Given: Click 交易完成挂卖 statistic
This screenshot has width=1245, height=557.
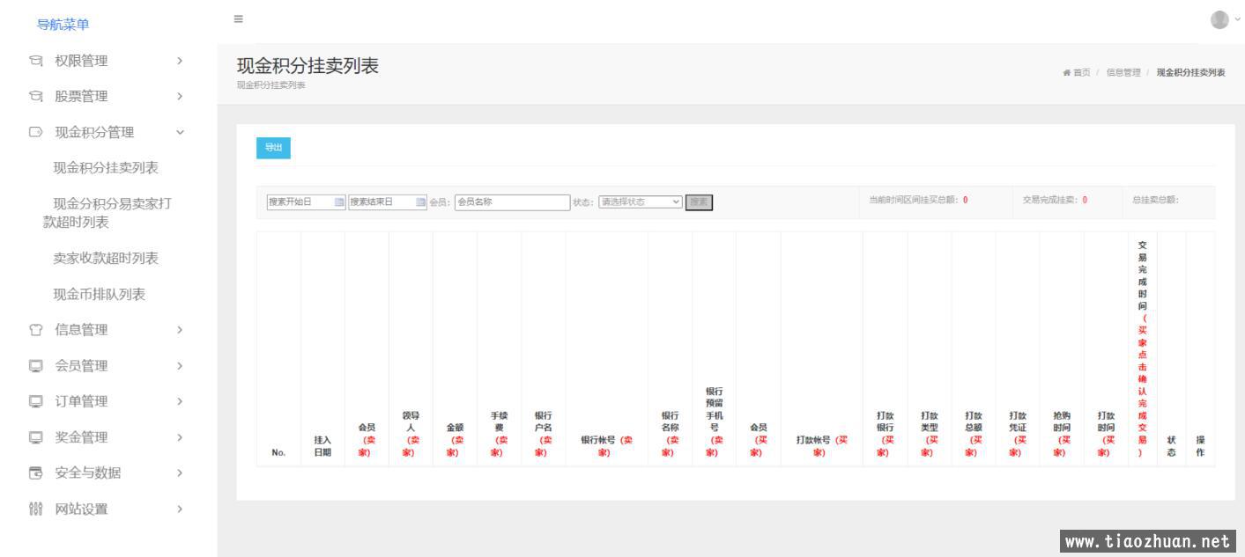Looking at the screenshot, I should [1055, 200].
